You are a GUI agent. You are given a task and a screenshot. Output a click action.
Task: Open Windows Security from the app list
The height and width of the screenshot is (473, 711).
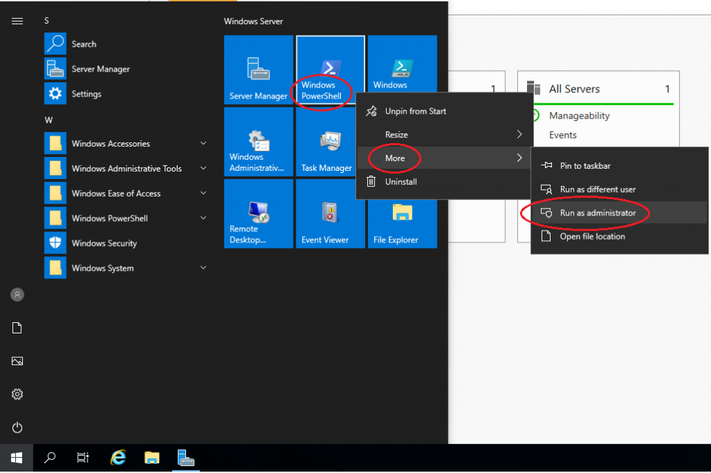coord(126,243)
